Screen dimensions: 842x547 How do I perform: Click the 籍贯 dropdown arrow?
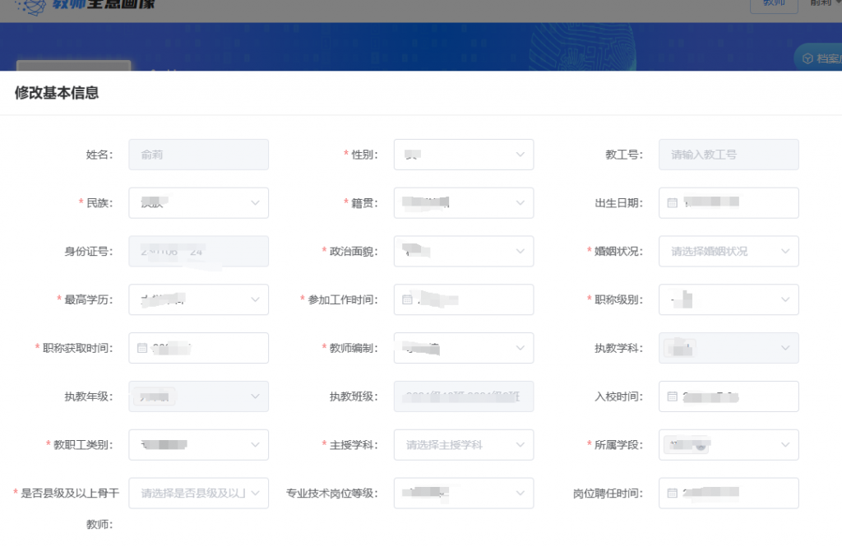pos(520,203)
